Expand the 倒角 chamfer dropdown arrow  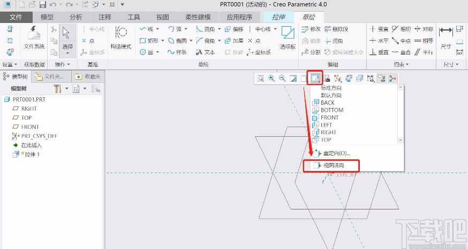[219, 41]
